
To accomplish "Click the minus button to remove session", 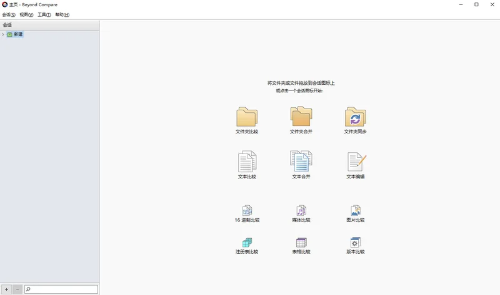I will pos(17,289).
